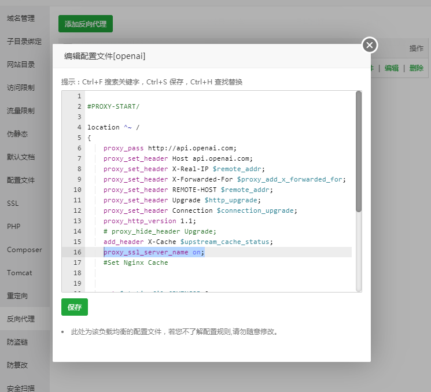Switch to the 子目录绑定 tab
The width and height of the screenshot is (431, 392).
click(24, 42)
